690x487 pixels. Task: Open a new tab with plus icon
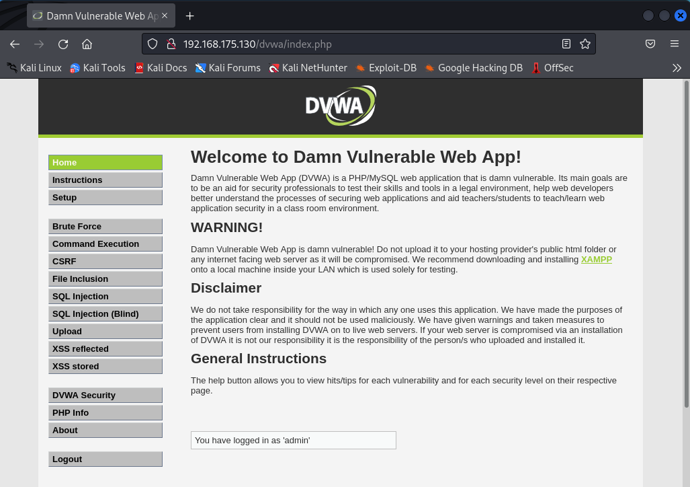pos(189,16)
